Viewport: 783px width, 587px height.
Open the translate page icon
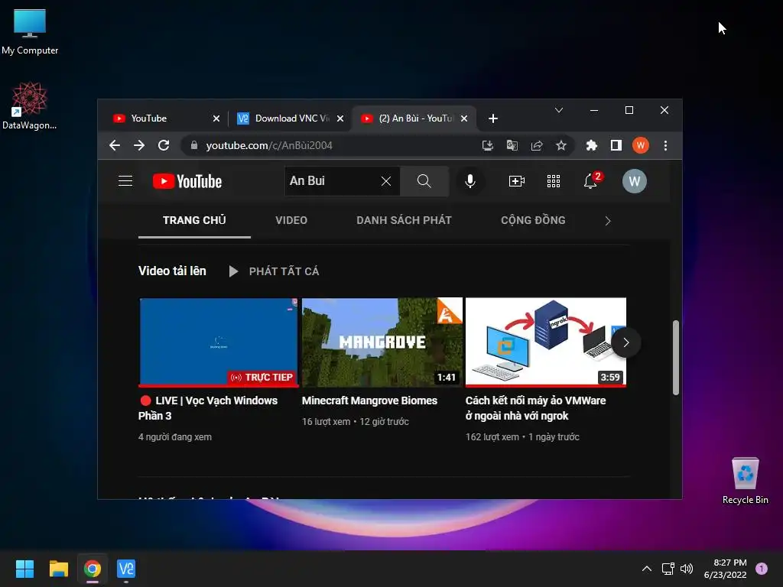pyautogui.click(x=512, y=145)
